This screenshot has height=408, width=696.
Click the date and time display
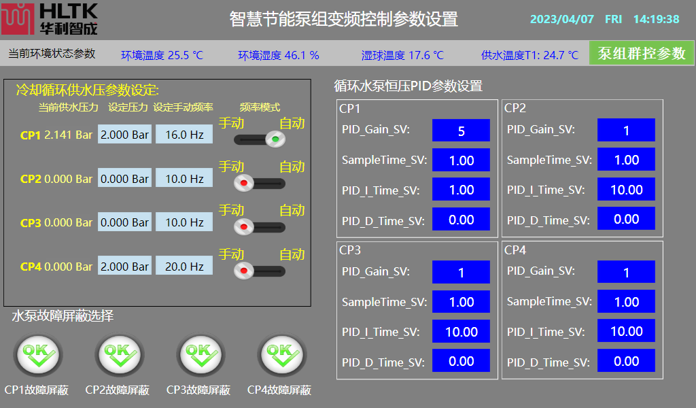coord(604,19)
